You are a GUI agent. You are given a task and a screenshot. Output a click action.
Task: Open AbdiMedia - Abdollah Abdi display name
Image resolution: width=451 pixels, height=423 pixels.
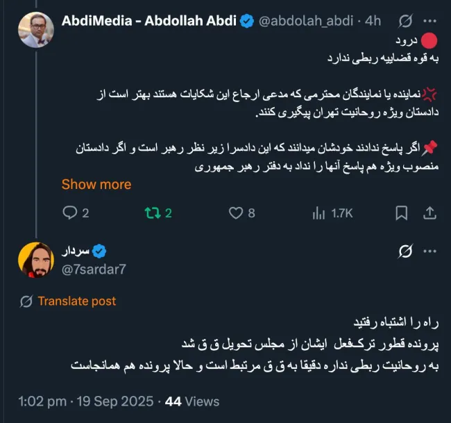point(148,22)
